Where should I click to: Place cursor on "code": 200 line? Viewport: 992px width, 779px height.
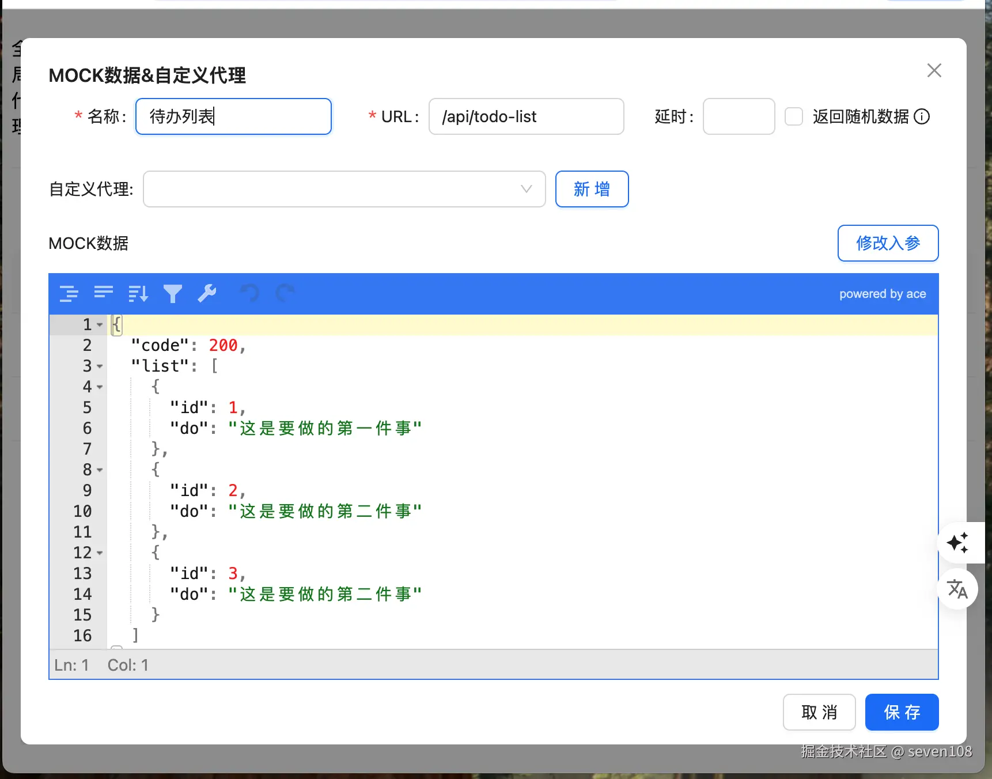(x=188, y=346)
